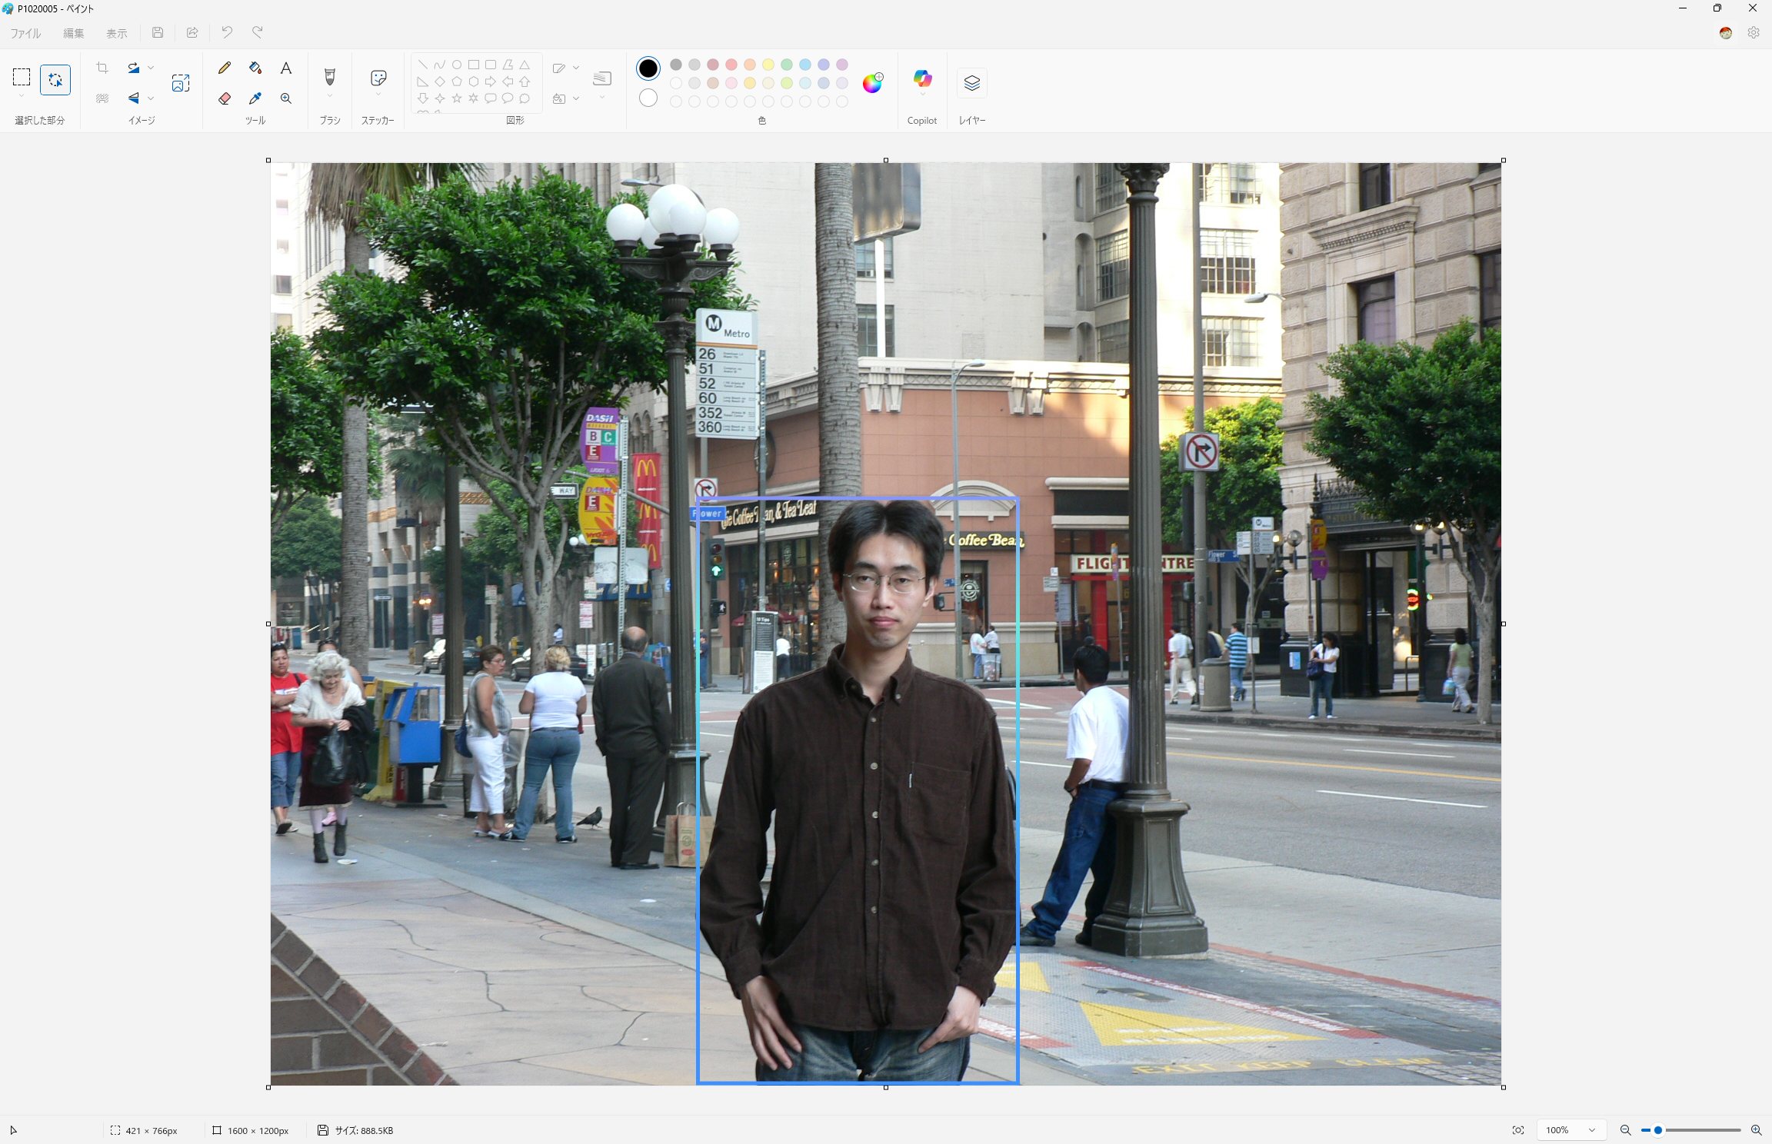
Task: Select the Color picker eyedropper tool
Action: click(x=255, y=98)
